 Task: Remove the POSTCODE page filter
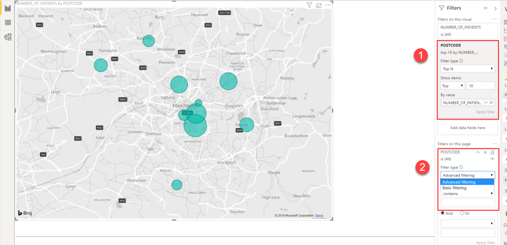[485, 152]
